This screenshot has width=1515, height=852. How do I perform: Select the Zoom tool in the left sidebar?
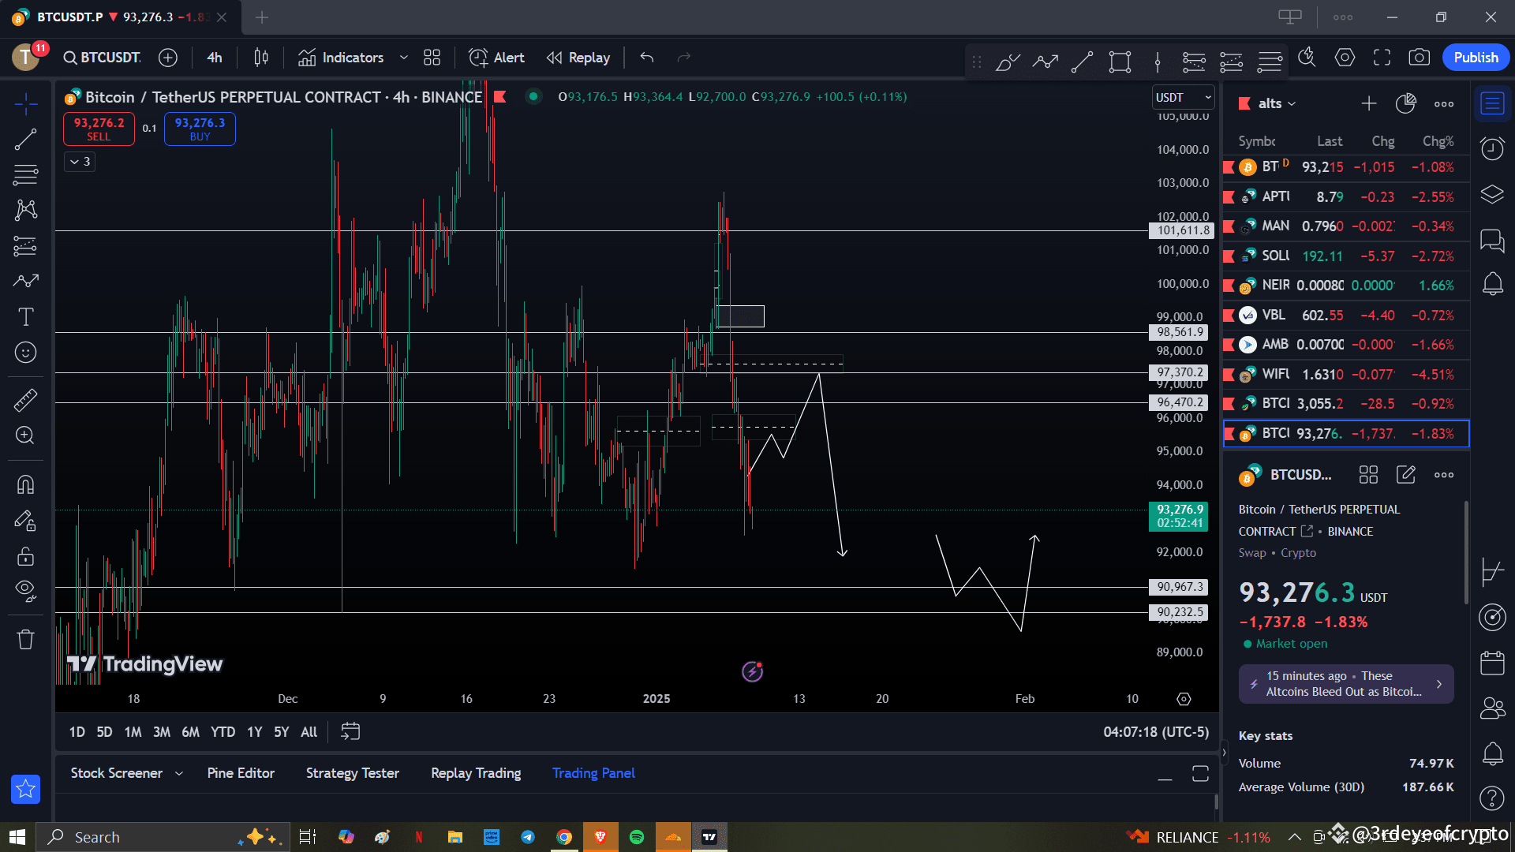coord(26,435)
